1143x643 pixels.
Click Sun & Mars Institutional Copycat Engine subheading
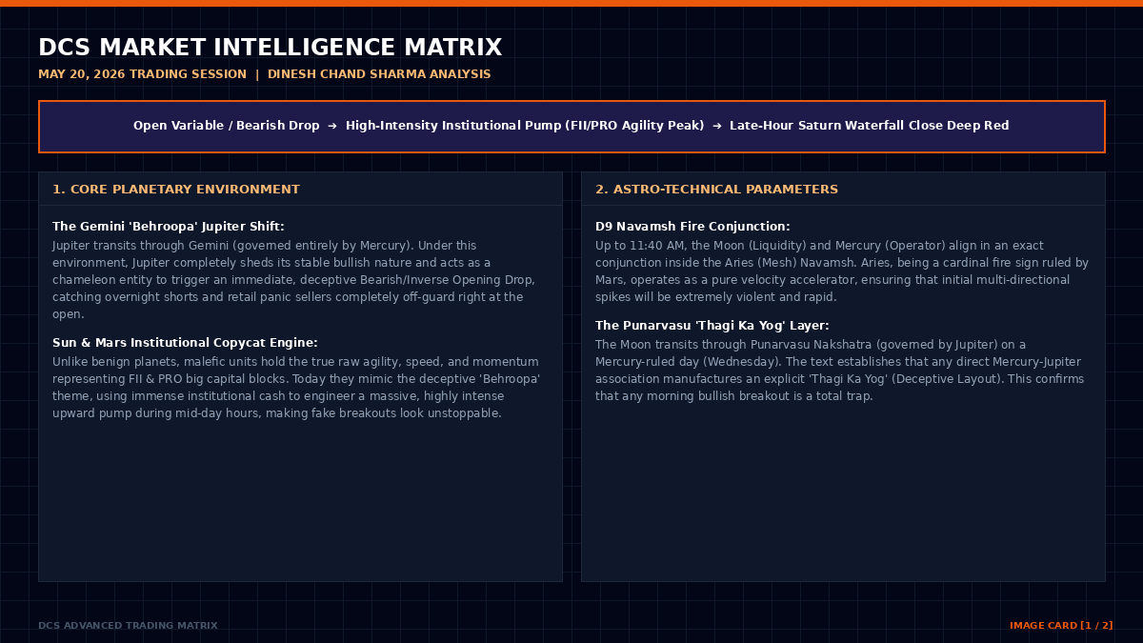tap(185, 343)
